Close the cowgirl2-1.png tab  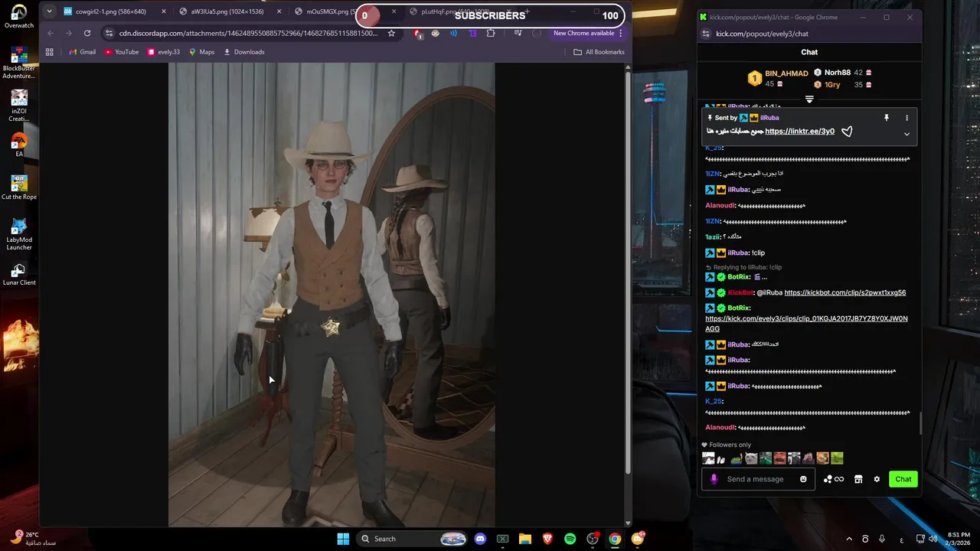(x=163, y=11)
